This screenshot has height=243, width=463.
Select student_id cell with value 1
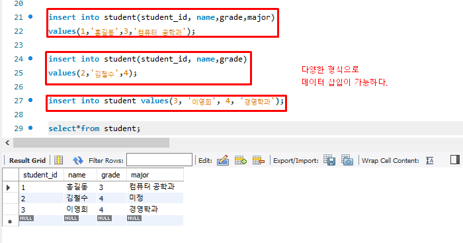(41, 187)
